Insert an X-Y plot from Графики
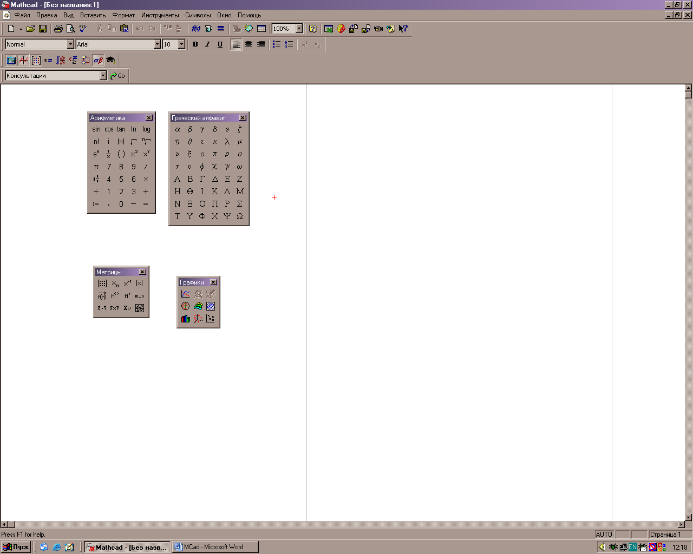The image size is (693, 554). (x=186, y=294)
